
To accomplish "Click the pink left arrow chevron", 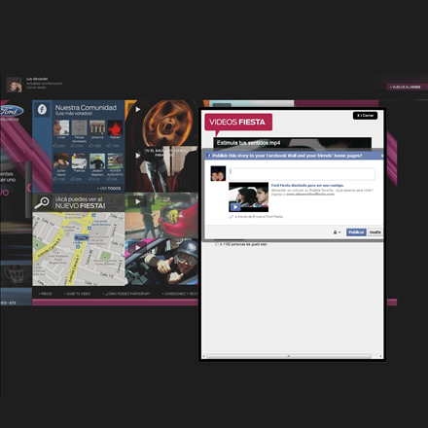I will 28,188.
